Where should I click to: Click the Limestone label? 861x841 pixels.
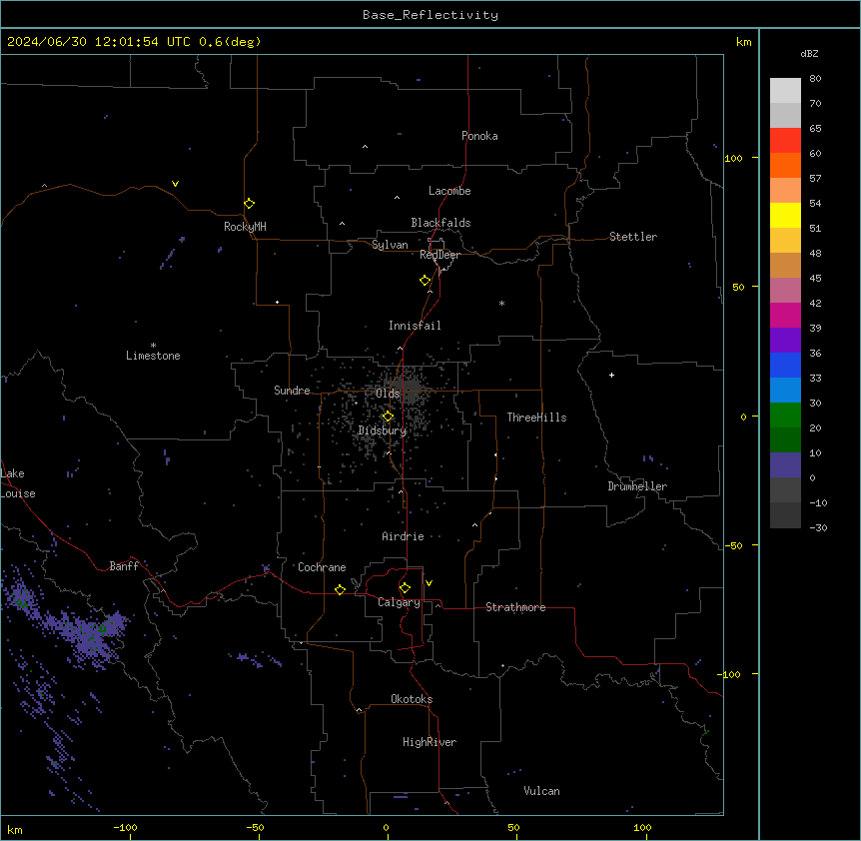pos(153,356)
